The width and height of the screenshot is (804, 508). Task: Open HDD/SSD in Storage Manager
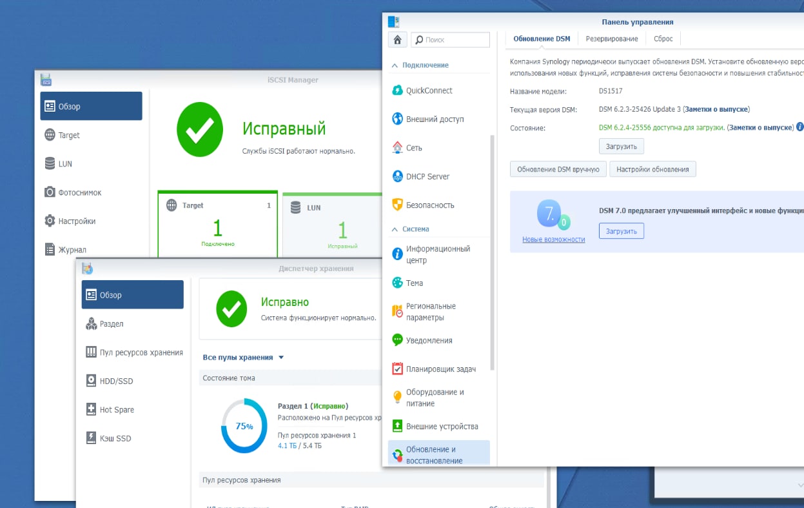(x=132, y=381)
